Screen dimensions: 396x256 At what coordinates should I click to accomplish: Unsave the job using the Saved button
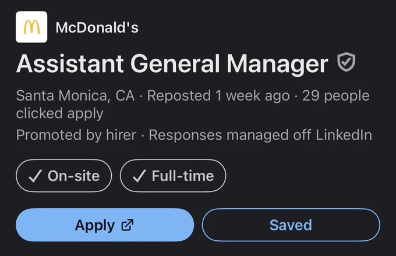point(291,225)
